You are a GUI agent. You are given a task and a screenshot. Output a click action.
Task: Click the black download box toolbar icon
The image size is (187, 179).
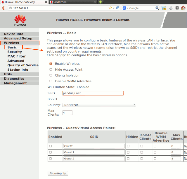tap(177, 8)
